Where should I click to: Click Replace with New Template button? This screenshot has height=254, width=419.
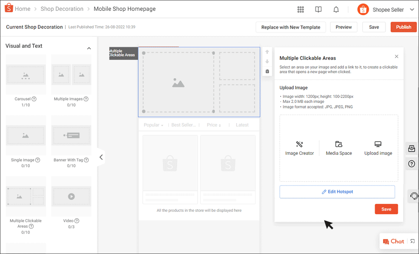point(290,27)
